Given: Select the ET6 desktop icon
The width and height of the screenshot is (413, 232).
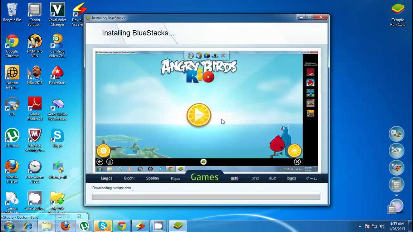Looking at the screenshot, I should (x=12, y=107).
